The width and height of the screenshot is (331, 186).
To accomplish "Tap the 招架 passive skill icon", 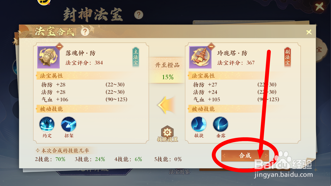I will point(69,124).
